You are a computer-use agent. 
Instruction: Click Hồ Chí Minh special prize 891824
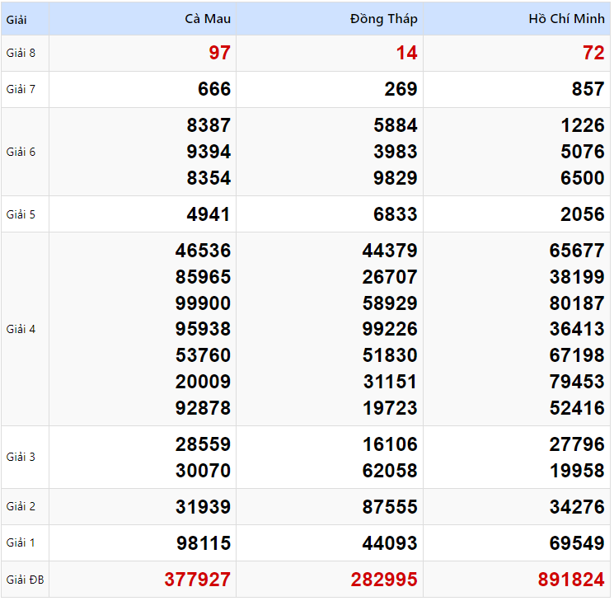(571, 580)
